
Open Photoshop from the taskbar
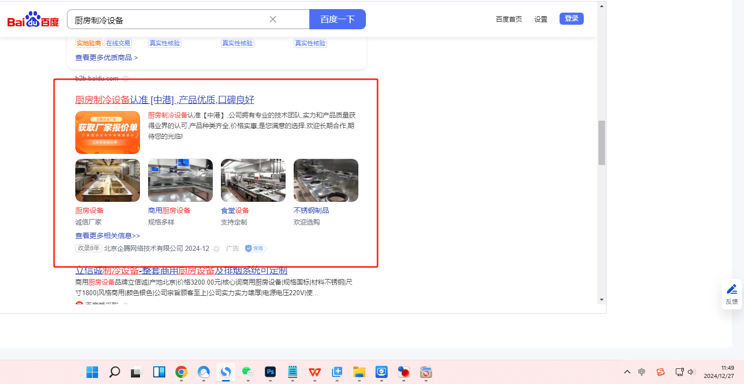point(270,372)
